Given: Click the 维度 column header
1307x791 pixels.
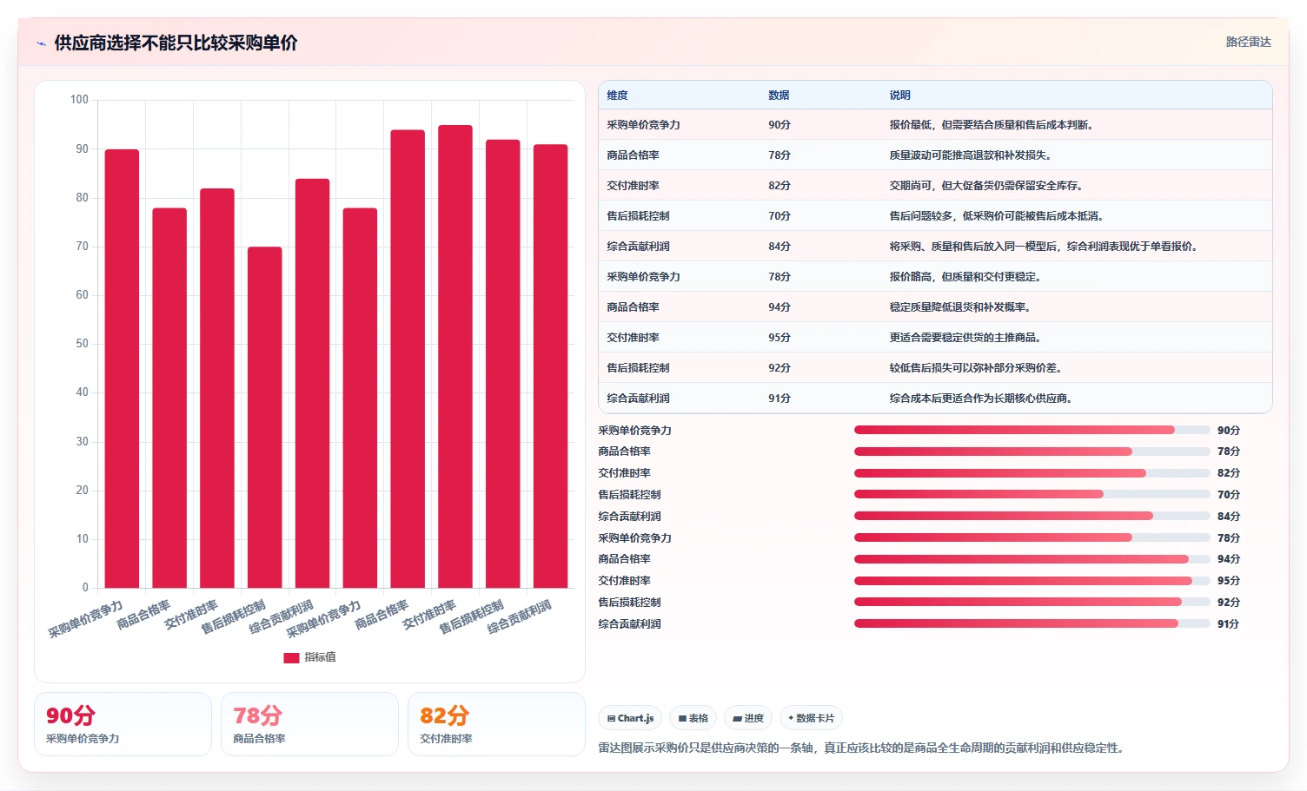Looking at the screenshot, I should pos(617,96).
